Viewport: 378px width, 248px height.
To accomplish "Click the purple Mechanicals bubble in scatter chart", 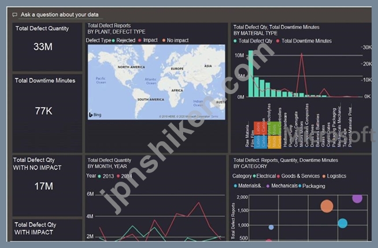I will 357,198.
